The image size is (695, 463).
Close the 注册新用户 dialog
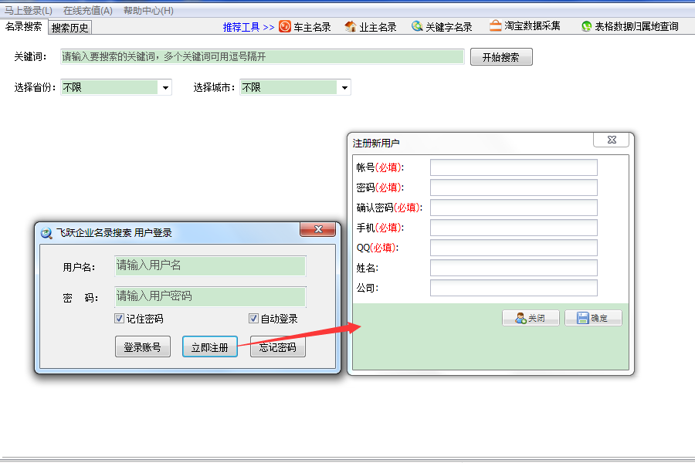coord(612,140)
